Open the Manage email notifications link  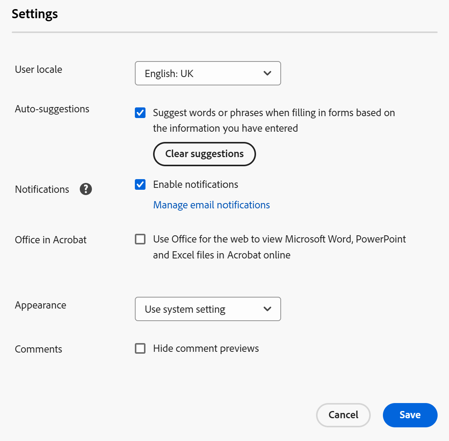[x=211, y=205]
